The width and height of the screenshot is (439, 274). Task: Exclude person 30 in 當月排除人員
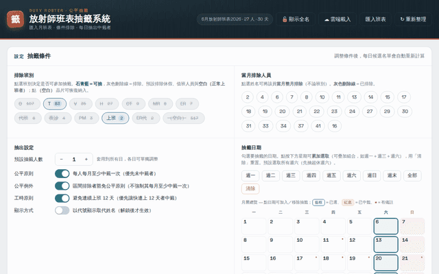point(405,111)
